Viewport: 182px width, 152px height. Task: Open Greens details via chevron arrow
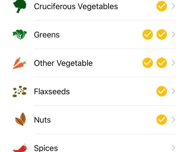pos(174,35)
